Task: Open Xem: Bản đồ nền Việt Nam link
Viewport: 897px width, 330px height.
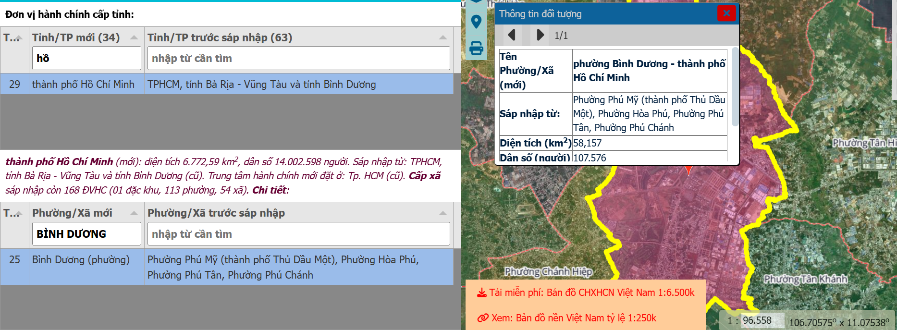Action: click(574, 318)
